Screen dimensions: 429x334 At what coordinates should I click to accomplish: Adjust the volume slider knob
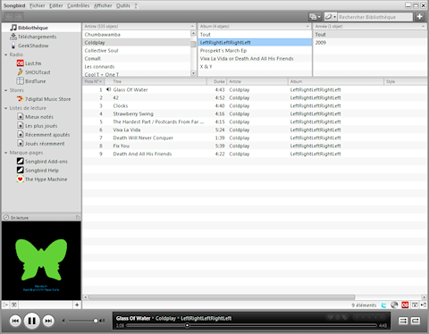[x=96, y=321]
